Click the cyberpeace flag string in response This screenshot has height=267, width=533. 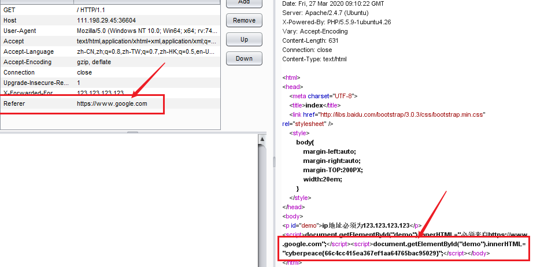coord(362,253)
